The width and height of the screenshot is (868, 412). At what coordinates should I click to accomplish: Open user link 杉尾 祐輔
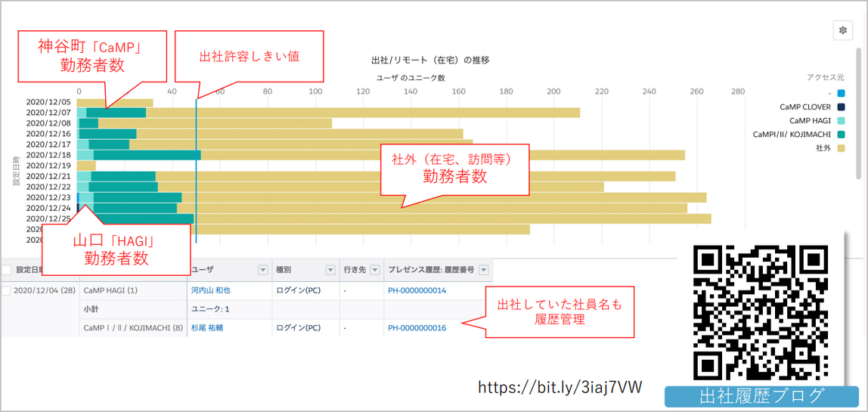[207, 328]
